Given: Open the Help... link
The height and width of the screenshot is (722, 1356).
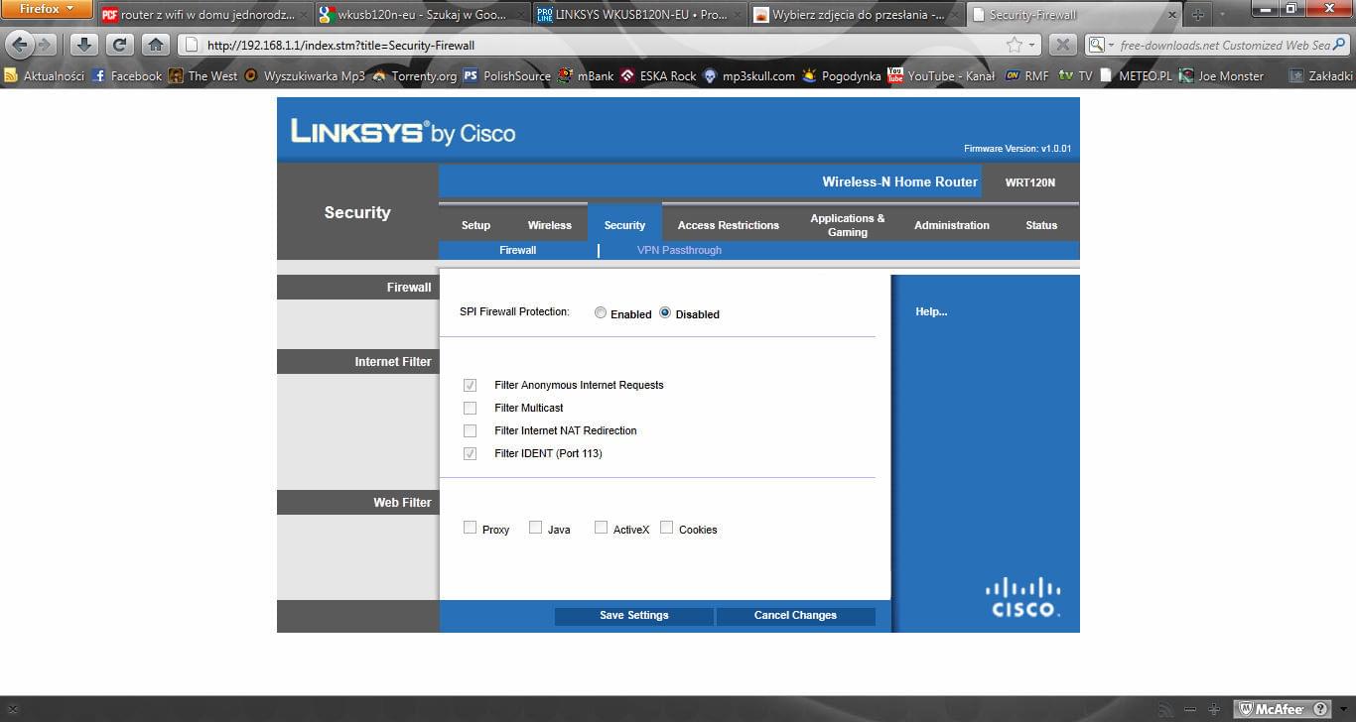Looking at the screenshot, I should [x=931, y=311].
